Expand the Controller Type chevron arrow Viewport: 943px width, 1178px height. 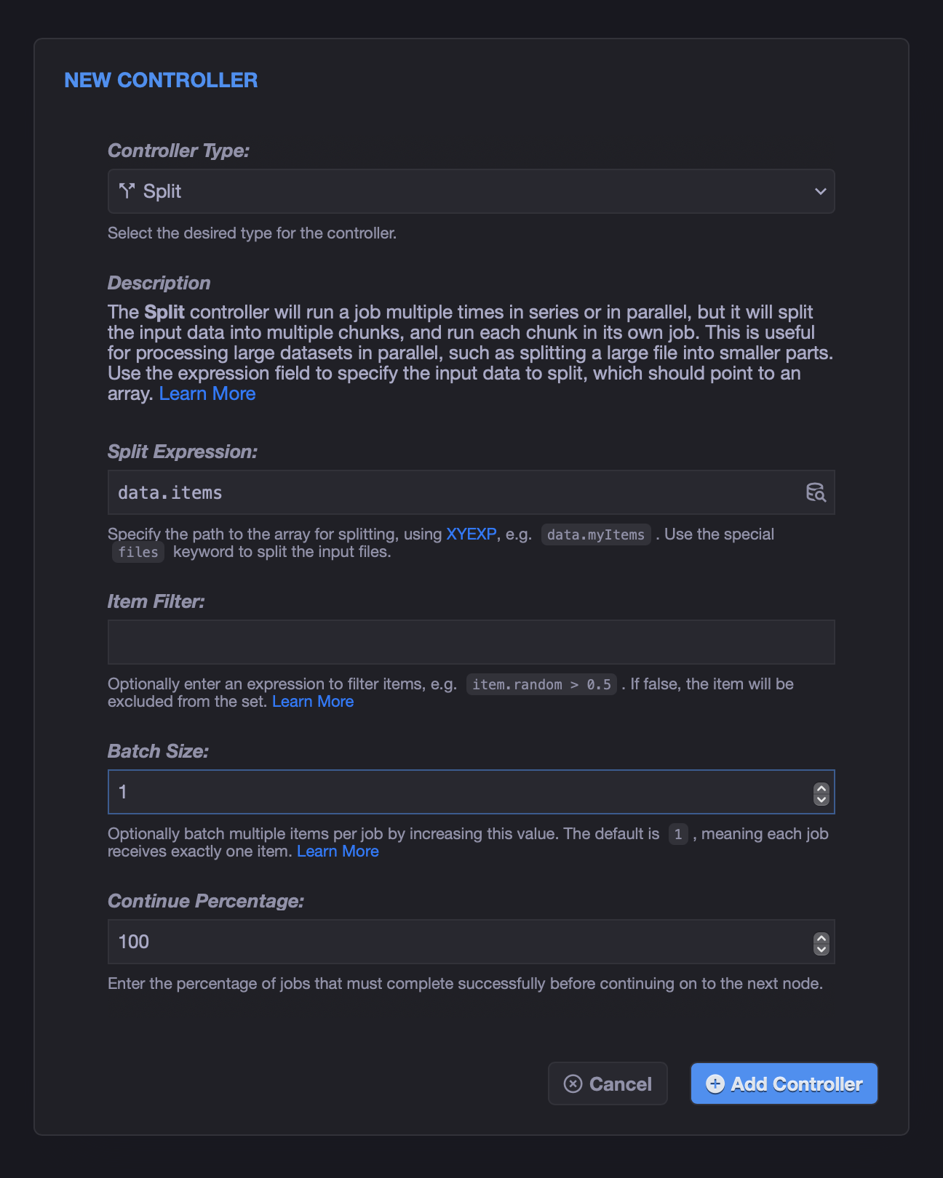820,191
